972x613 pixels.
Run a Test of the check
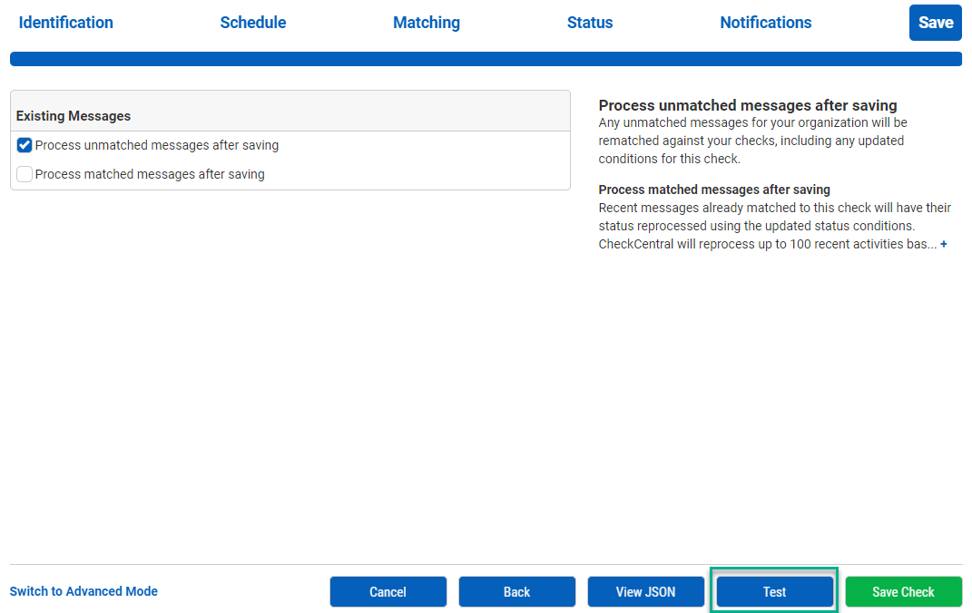773,591
